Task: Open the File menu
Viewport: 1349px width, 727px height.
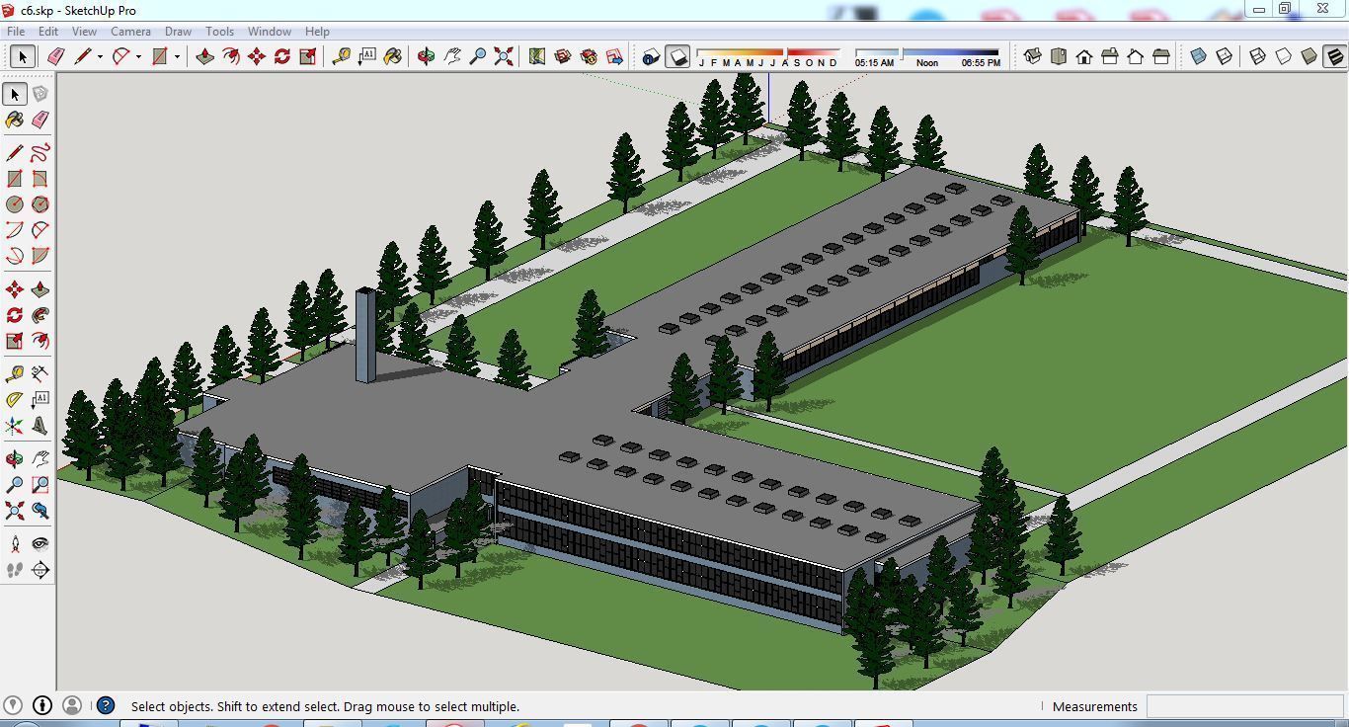Action: click(17, 32)
